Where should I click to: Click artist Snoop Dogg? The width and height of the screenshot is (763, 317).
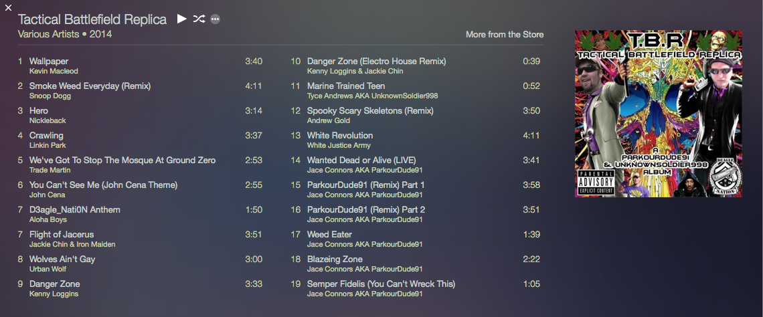coord(50,96)
